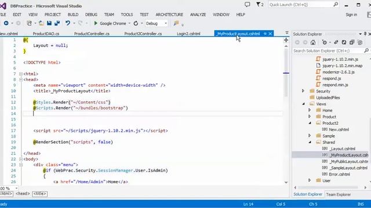The height and width of the screenshot is (208, 371).
Task: Collapse the head tag outline on line 8
Action: click(x=21, y=80)
